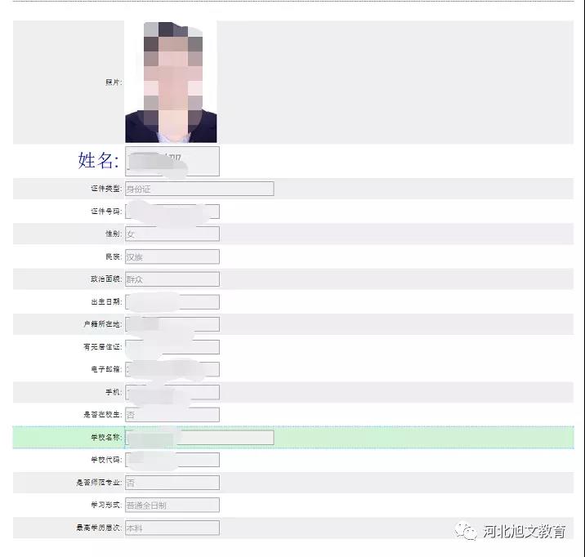
Task: Click the 民族 field showing 汉族
Action: click(x=172, y=256)
